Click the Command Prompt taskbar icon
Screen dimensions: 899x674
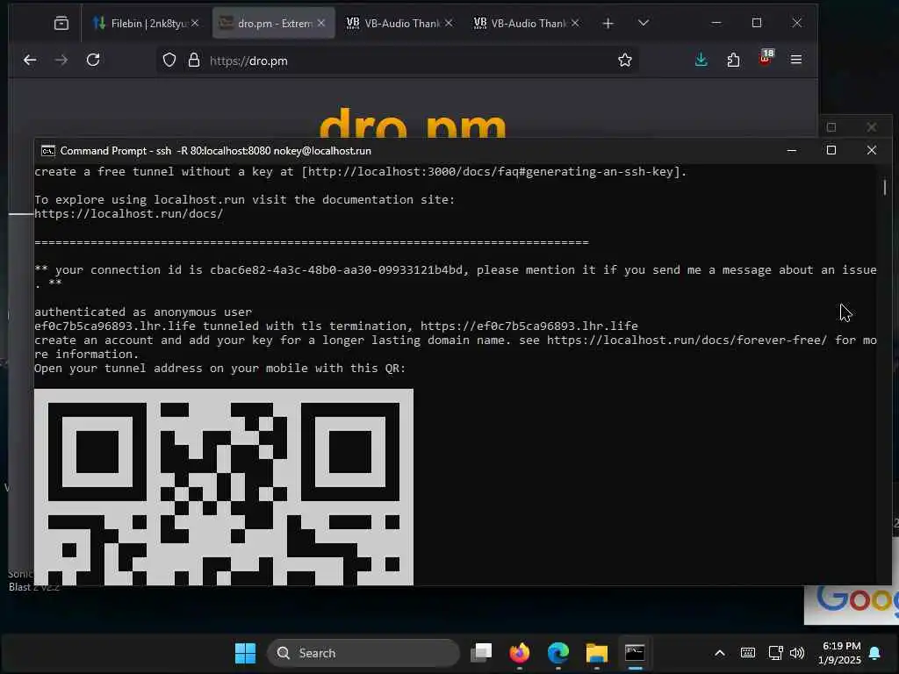636,653
